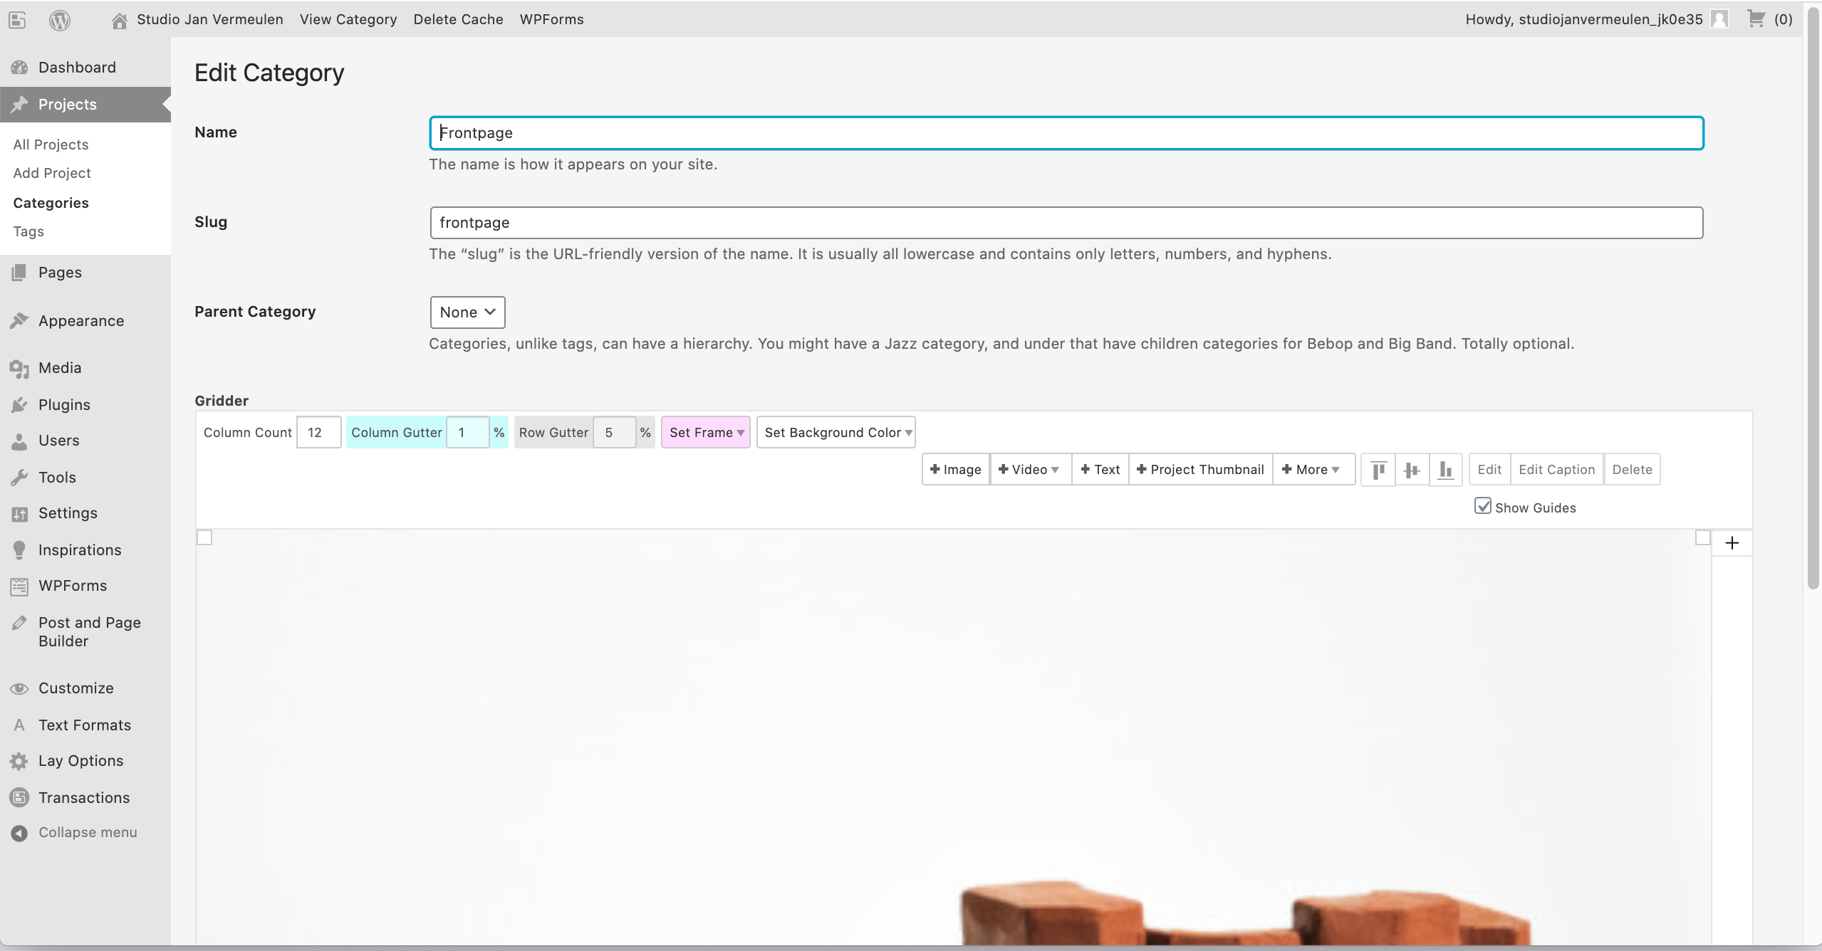
Task: Open Lay Options from the sidebar
Action: coord(80,760)
